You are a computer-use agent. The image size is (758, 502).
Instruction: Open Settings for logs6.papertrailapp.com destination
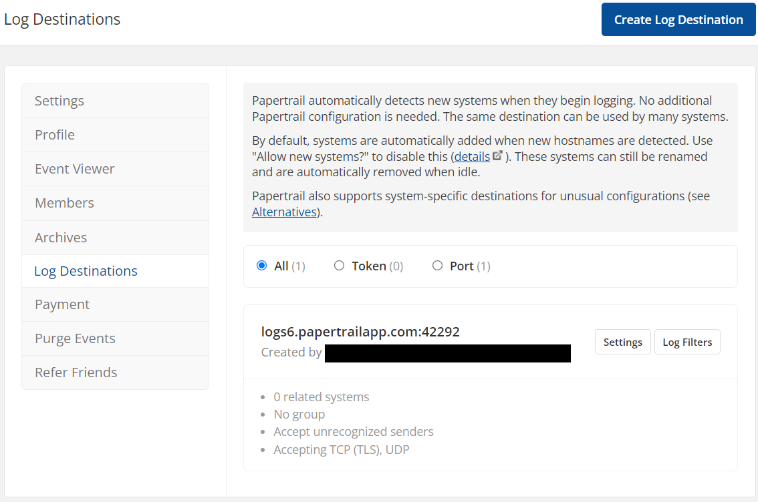[623, 342]
